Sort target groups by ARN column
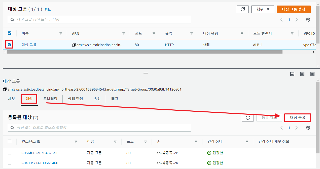This screenshot has height=169, width=320. click(x=123, y=33)
